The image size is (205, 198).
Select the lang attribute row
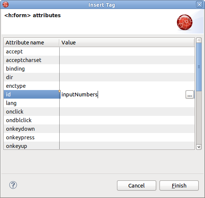(x=99, y=103)
